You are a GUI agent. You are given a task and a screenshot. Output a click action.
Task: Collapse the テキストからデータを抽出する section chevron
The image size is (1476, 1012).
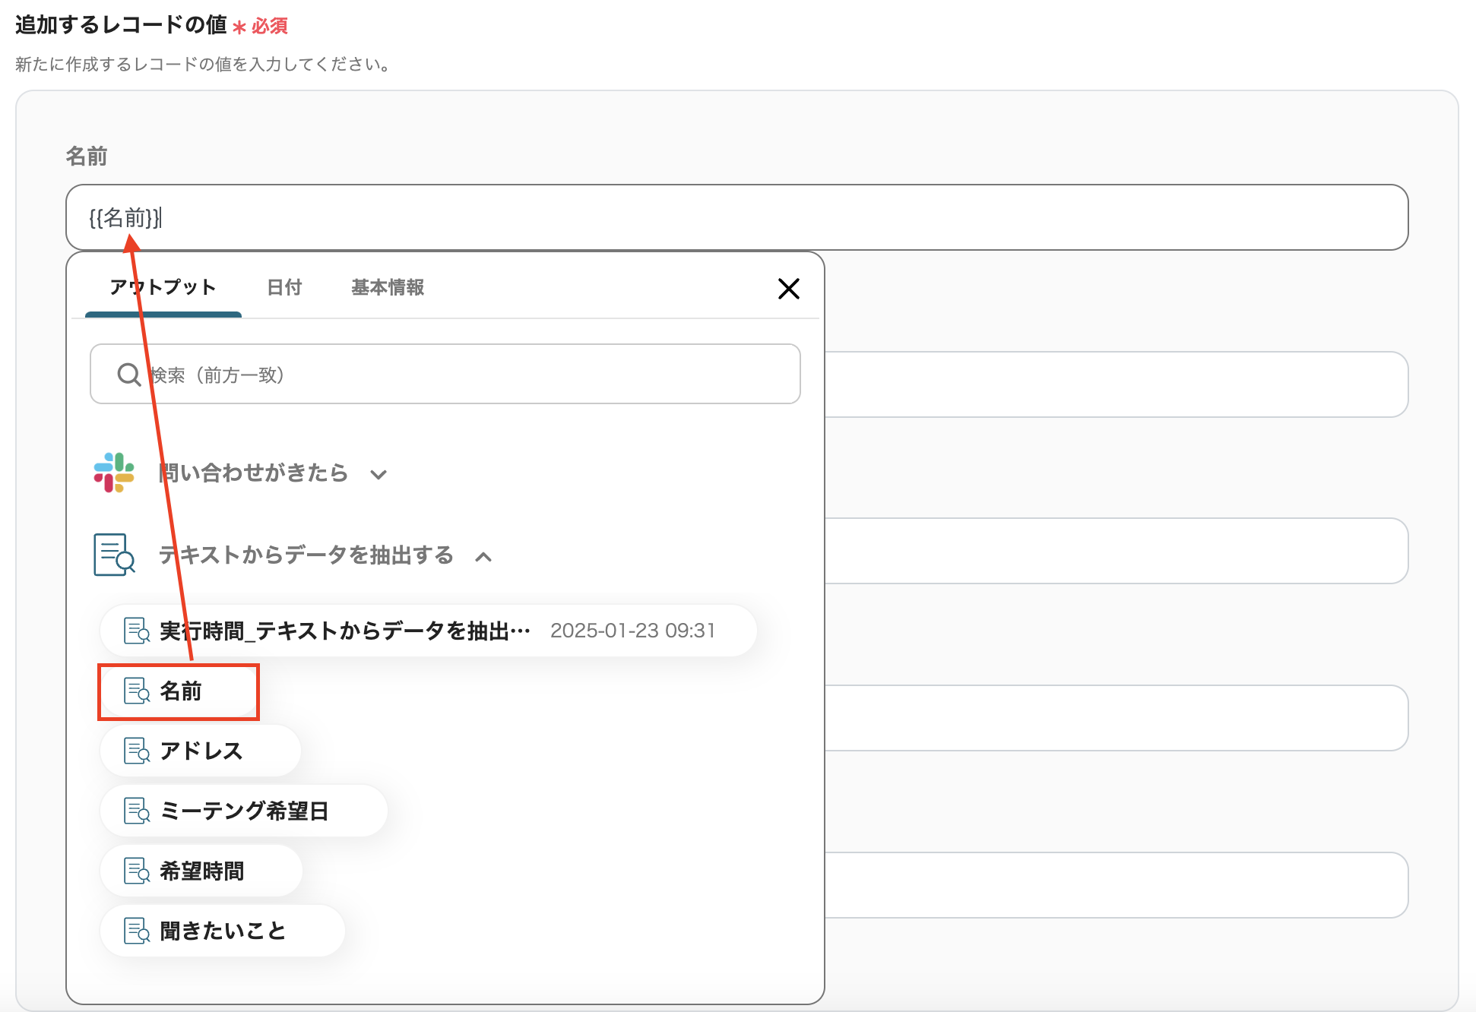pyautogui.click(x=483, y=557)
